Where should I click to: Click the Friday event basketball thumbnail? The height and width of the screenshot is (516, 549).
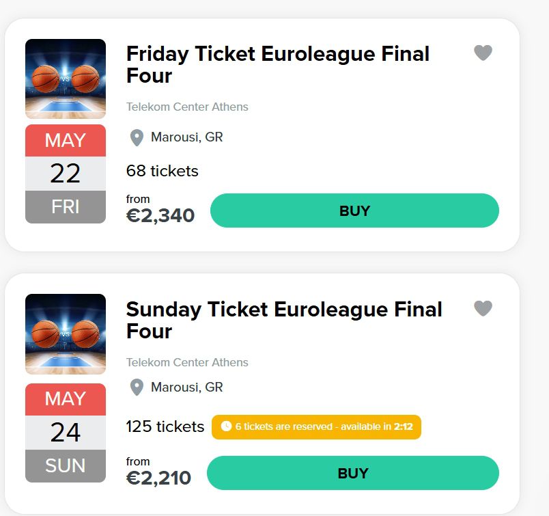[x=66, y=79]
